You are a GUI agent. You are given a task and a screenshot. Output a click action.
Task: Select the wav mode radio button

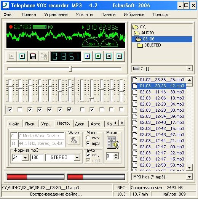88,138
